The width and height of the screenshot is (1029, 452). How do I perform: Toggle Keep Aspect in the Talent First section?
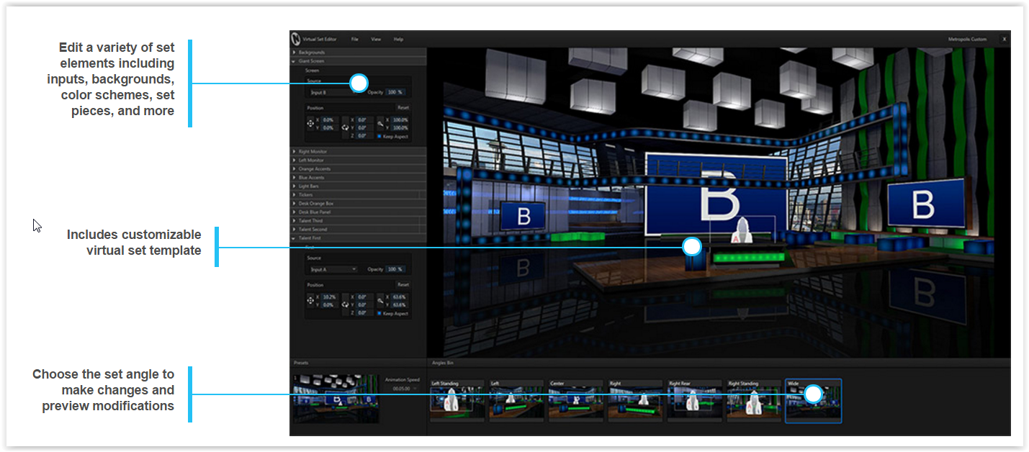coord(379,312)
